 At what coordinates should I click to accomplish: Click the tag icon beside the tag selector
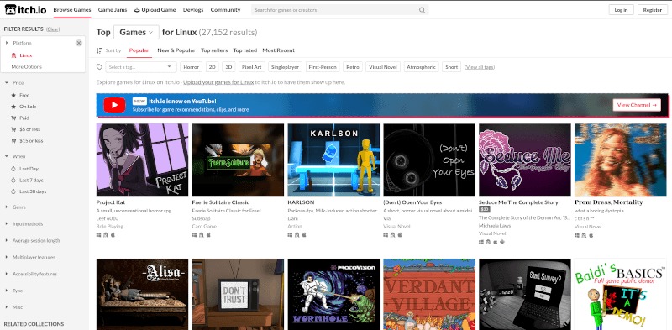(x=99, y=67)
